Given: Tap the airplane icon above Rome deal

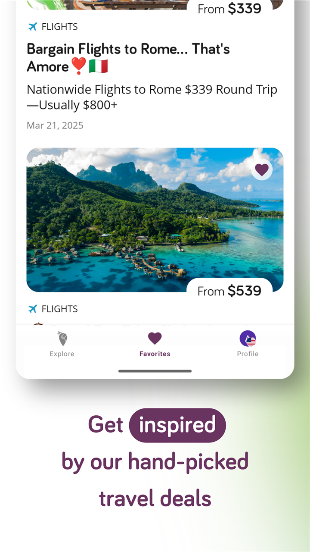Looking at the screenshot, I should [x=33, y=27].
